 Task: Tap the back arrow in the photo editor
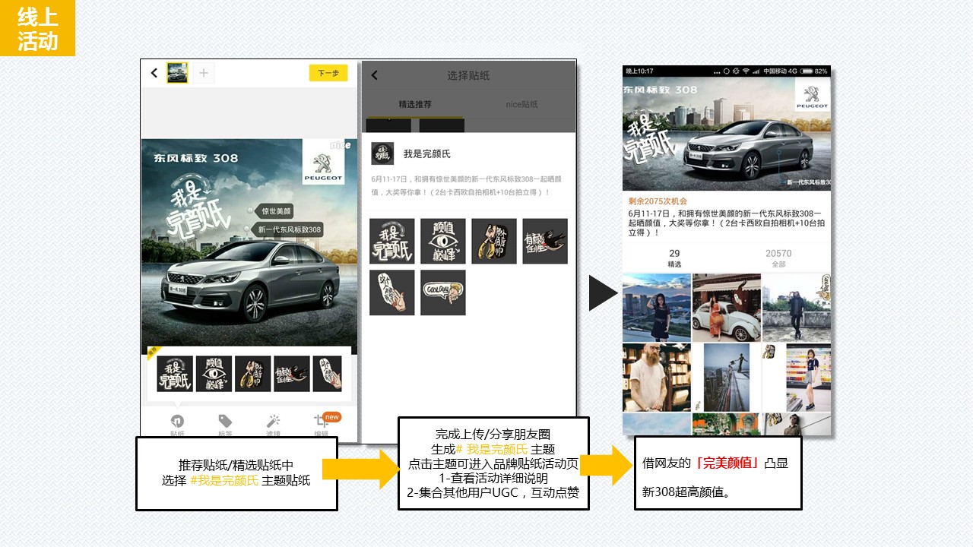tap(154, 73)
